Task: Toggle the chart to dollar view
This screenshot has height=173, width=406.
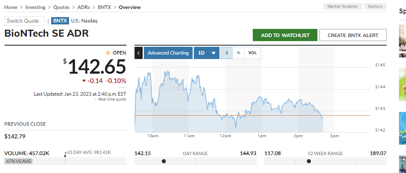Action: tap(226, 53)
